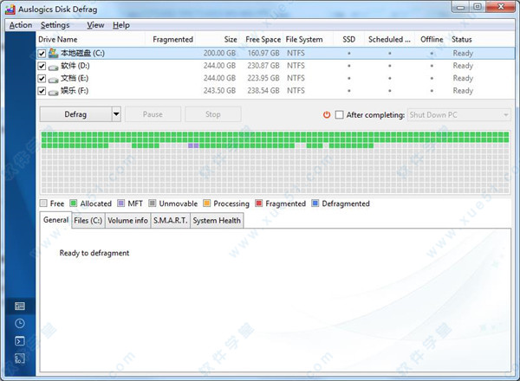Image resolution: width=520 pixels, height=381 pixels.
Task: Click the Processing orange legend swatch
Action: pyautogui.click(x=206, y=203)
